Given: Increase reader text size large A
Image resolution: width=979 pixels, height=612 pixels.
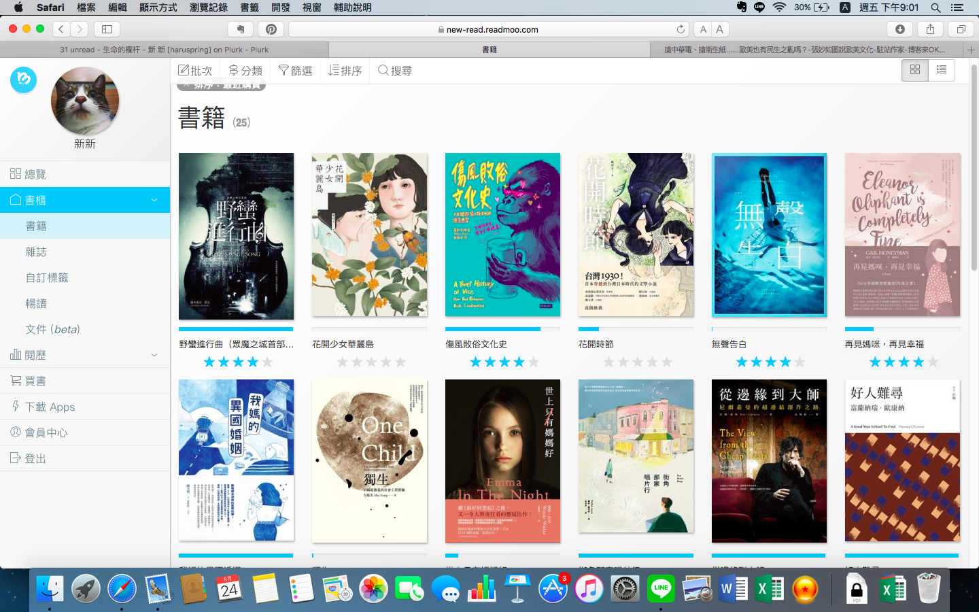Looking at the screenshot, I should [720, 29].
